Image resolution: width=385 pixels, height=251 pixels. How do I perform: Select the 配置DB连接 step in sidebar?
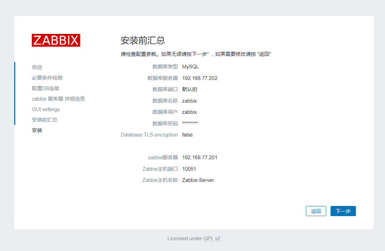pyautogui.click(x=46, y=88)
